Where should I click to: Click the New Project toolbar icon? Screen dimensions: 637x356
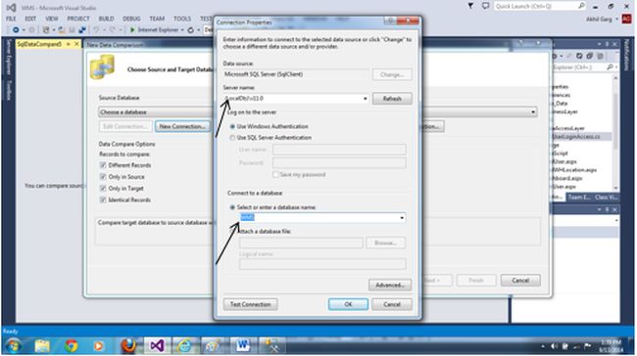(x=46, y=30)
